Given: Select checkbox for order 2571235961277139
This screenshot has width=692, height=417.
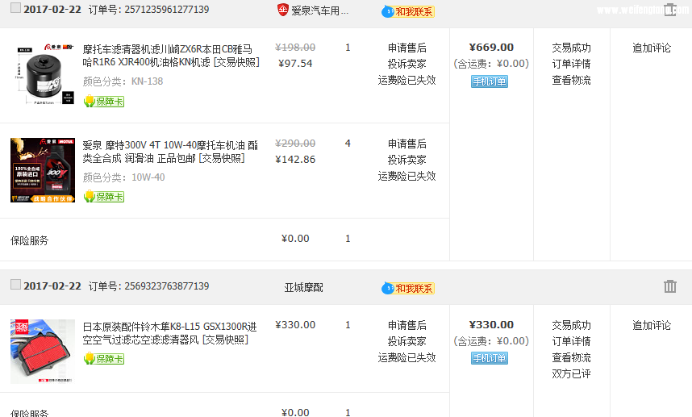Looking at the screenshot, I should tap(15, 8).
